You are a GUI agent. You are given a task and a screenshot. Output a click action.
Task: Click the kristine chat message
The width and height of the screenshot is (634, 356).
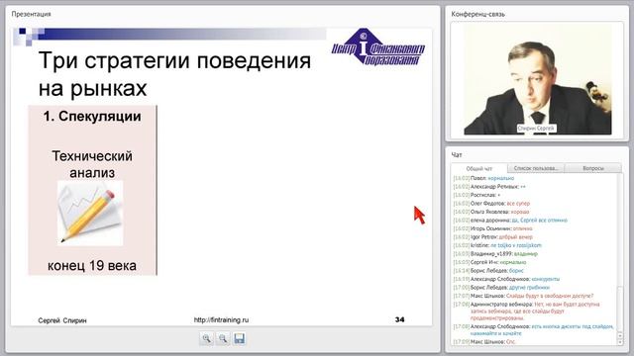497,245
